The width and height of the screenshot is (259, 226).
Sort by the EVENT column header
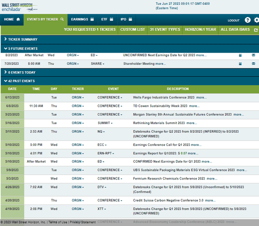pos(113,89)
